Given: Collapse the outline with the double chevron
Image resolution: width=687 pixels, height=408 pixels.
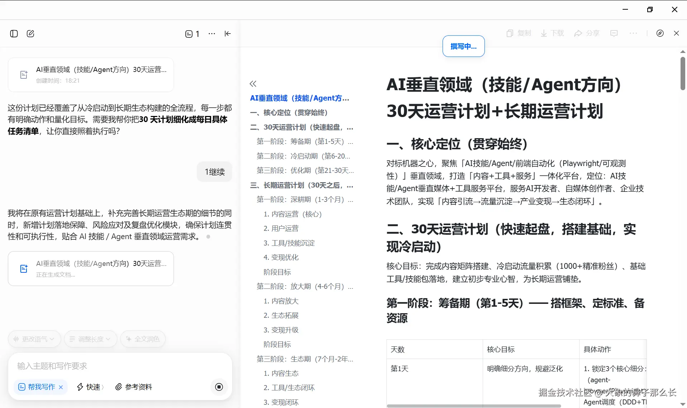Looking at the screenshot, I should [x=253, y=83].
